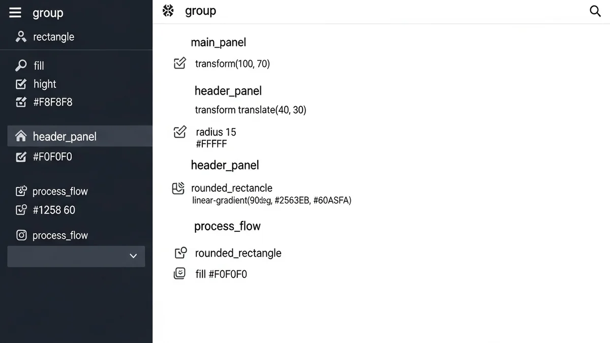Click the camera icon beside sidebar process_flow
Screen dimensions: 610x343
(x=21, y=235)
